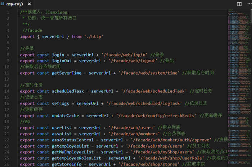Image resolution: width=252 pixels, height=167 pixels.
Task: Click '/facade/web/shop/userRole' string
Action: pos(171,158)
